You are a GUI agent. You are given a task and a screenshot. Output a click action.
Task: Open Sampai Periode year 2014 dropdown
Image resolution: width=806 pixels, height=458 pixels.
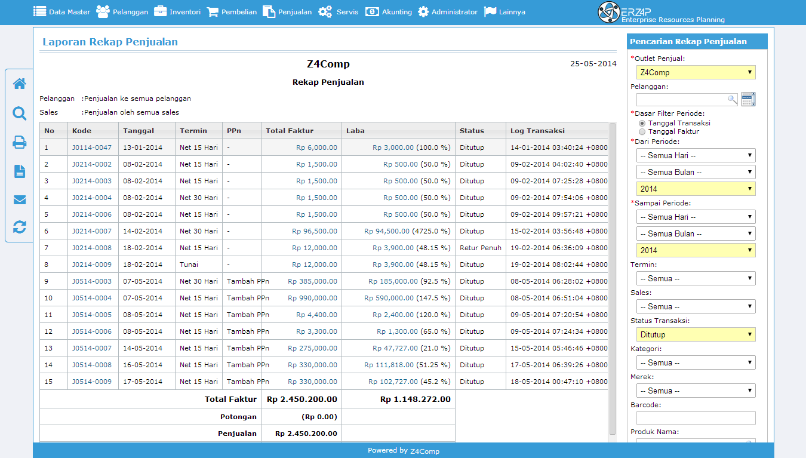pos(696,250)
